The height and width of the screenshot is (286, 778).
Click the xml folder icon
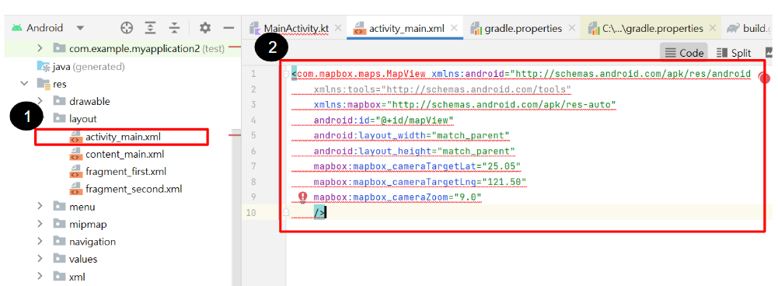59,277
